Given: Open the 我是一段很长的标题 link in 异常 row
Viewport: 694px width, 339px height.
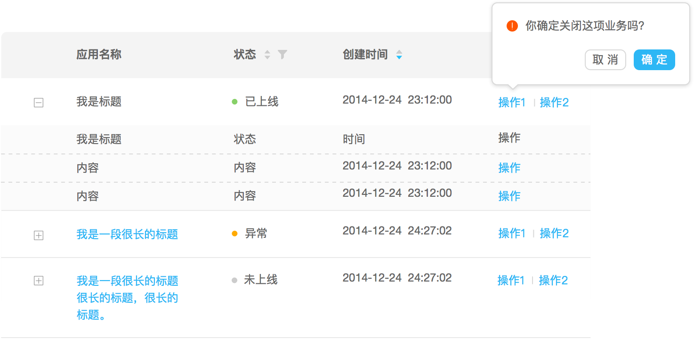Looking at the screenshot, I should (127, 234).
